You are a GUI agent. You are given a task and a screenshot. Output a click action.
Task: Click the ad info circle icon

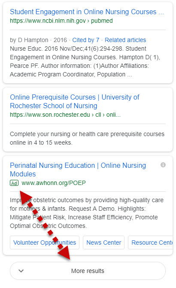coord(163,165)
